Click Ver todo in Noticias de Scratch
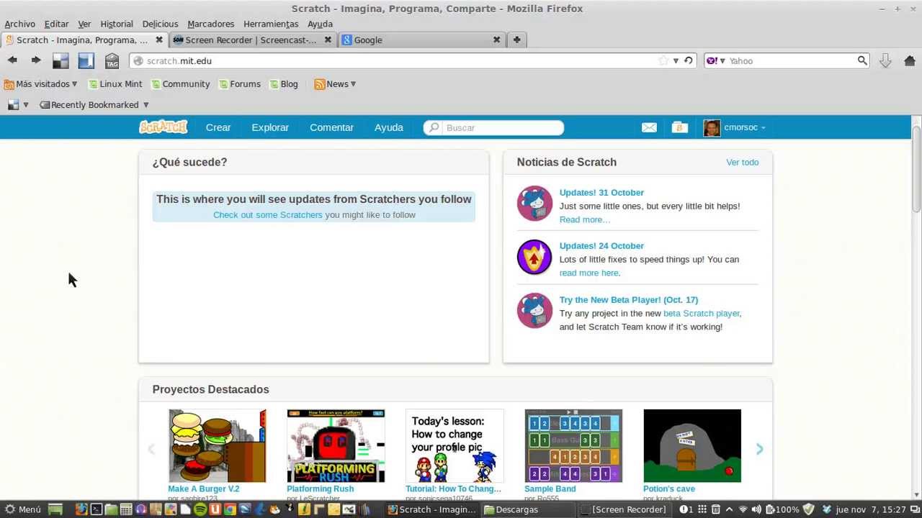This screenshot has width=922, height=518. click(x=742, y=162)
